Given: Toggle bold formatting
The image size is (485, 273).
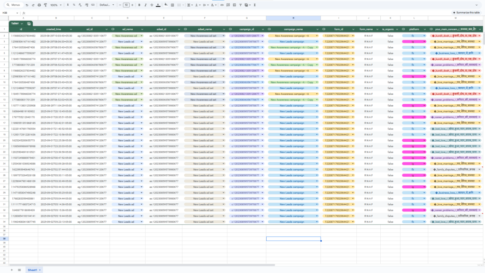Looking at the screenshot, I should click(139, 5).
